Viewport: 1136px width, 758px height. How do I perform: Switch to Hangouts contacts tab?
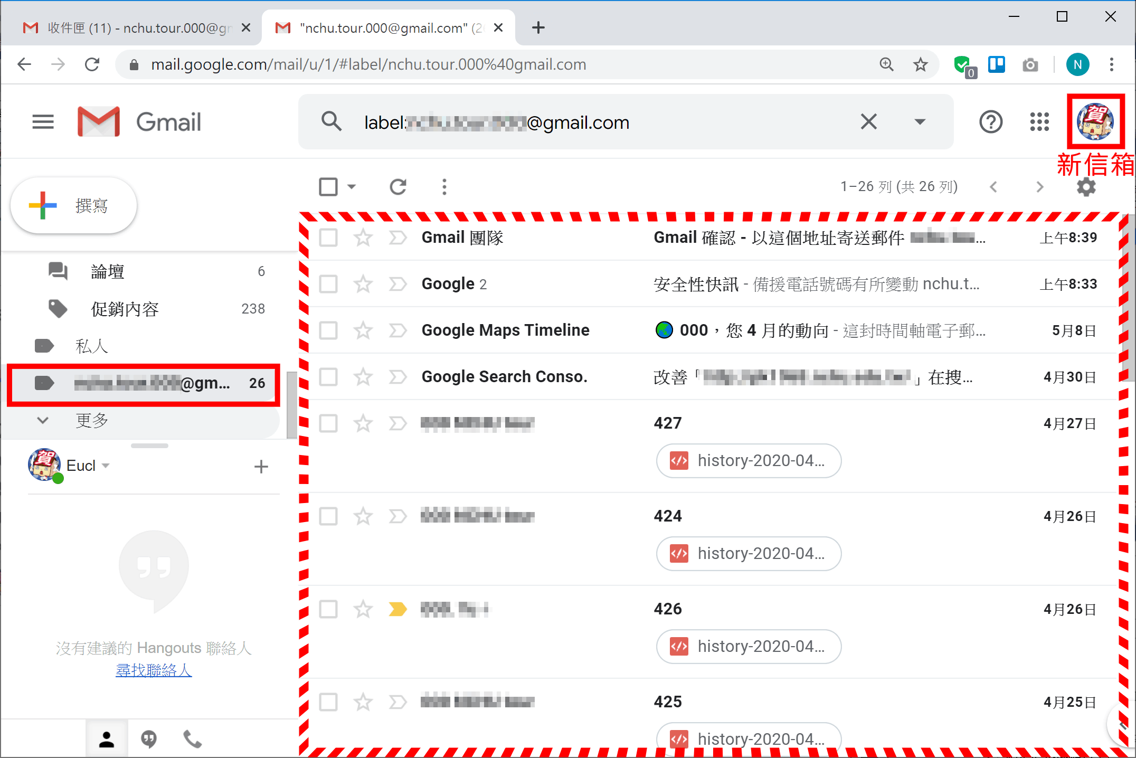coord(106,739)
